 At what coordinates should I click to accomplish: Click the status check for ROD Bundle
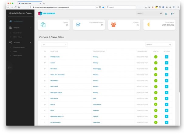pos(156,57)
